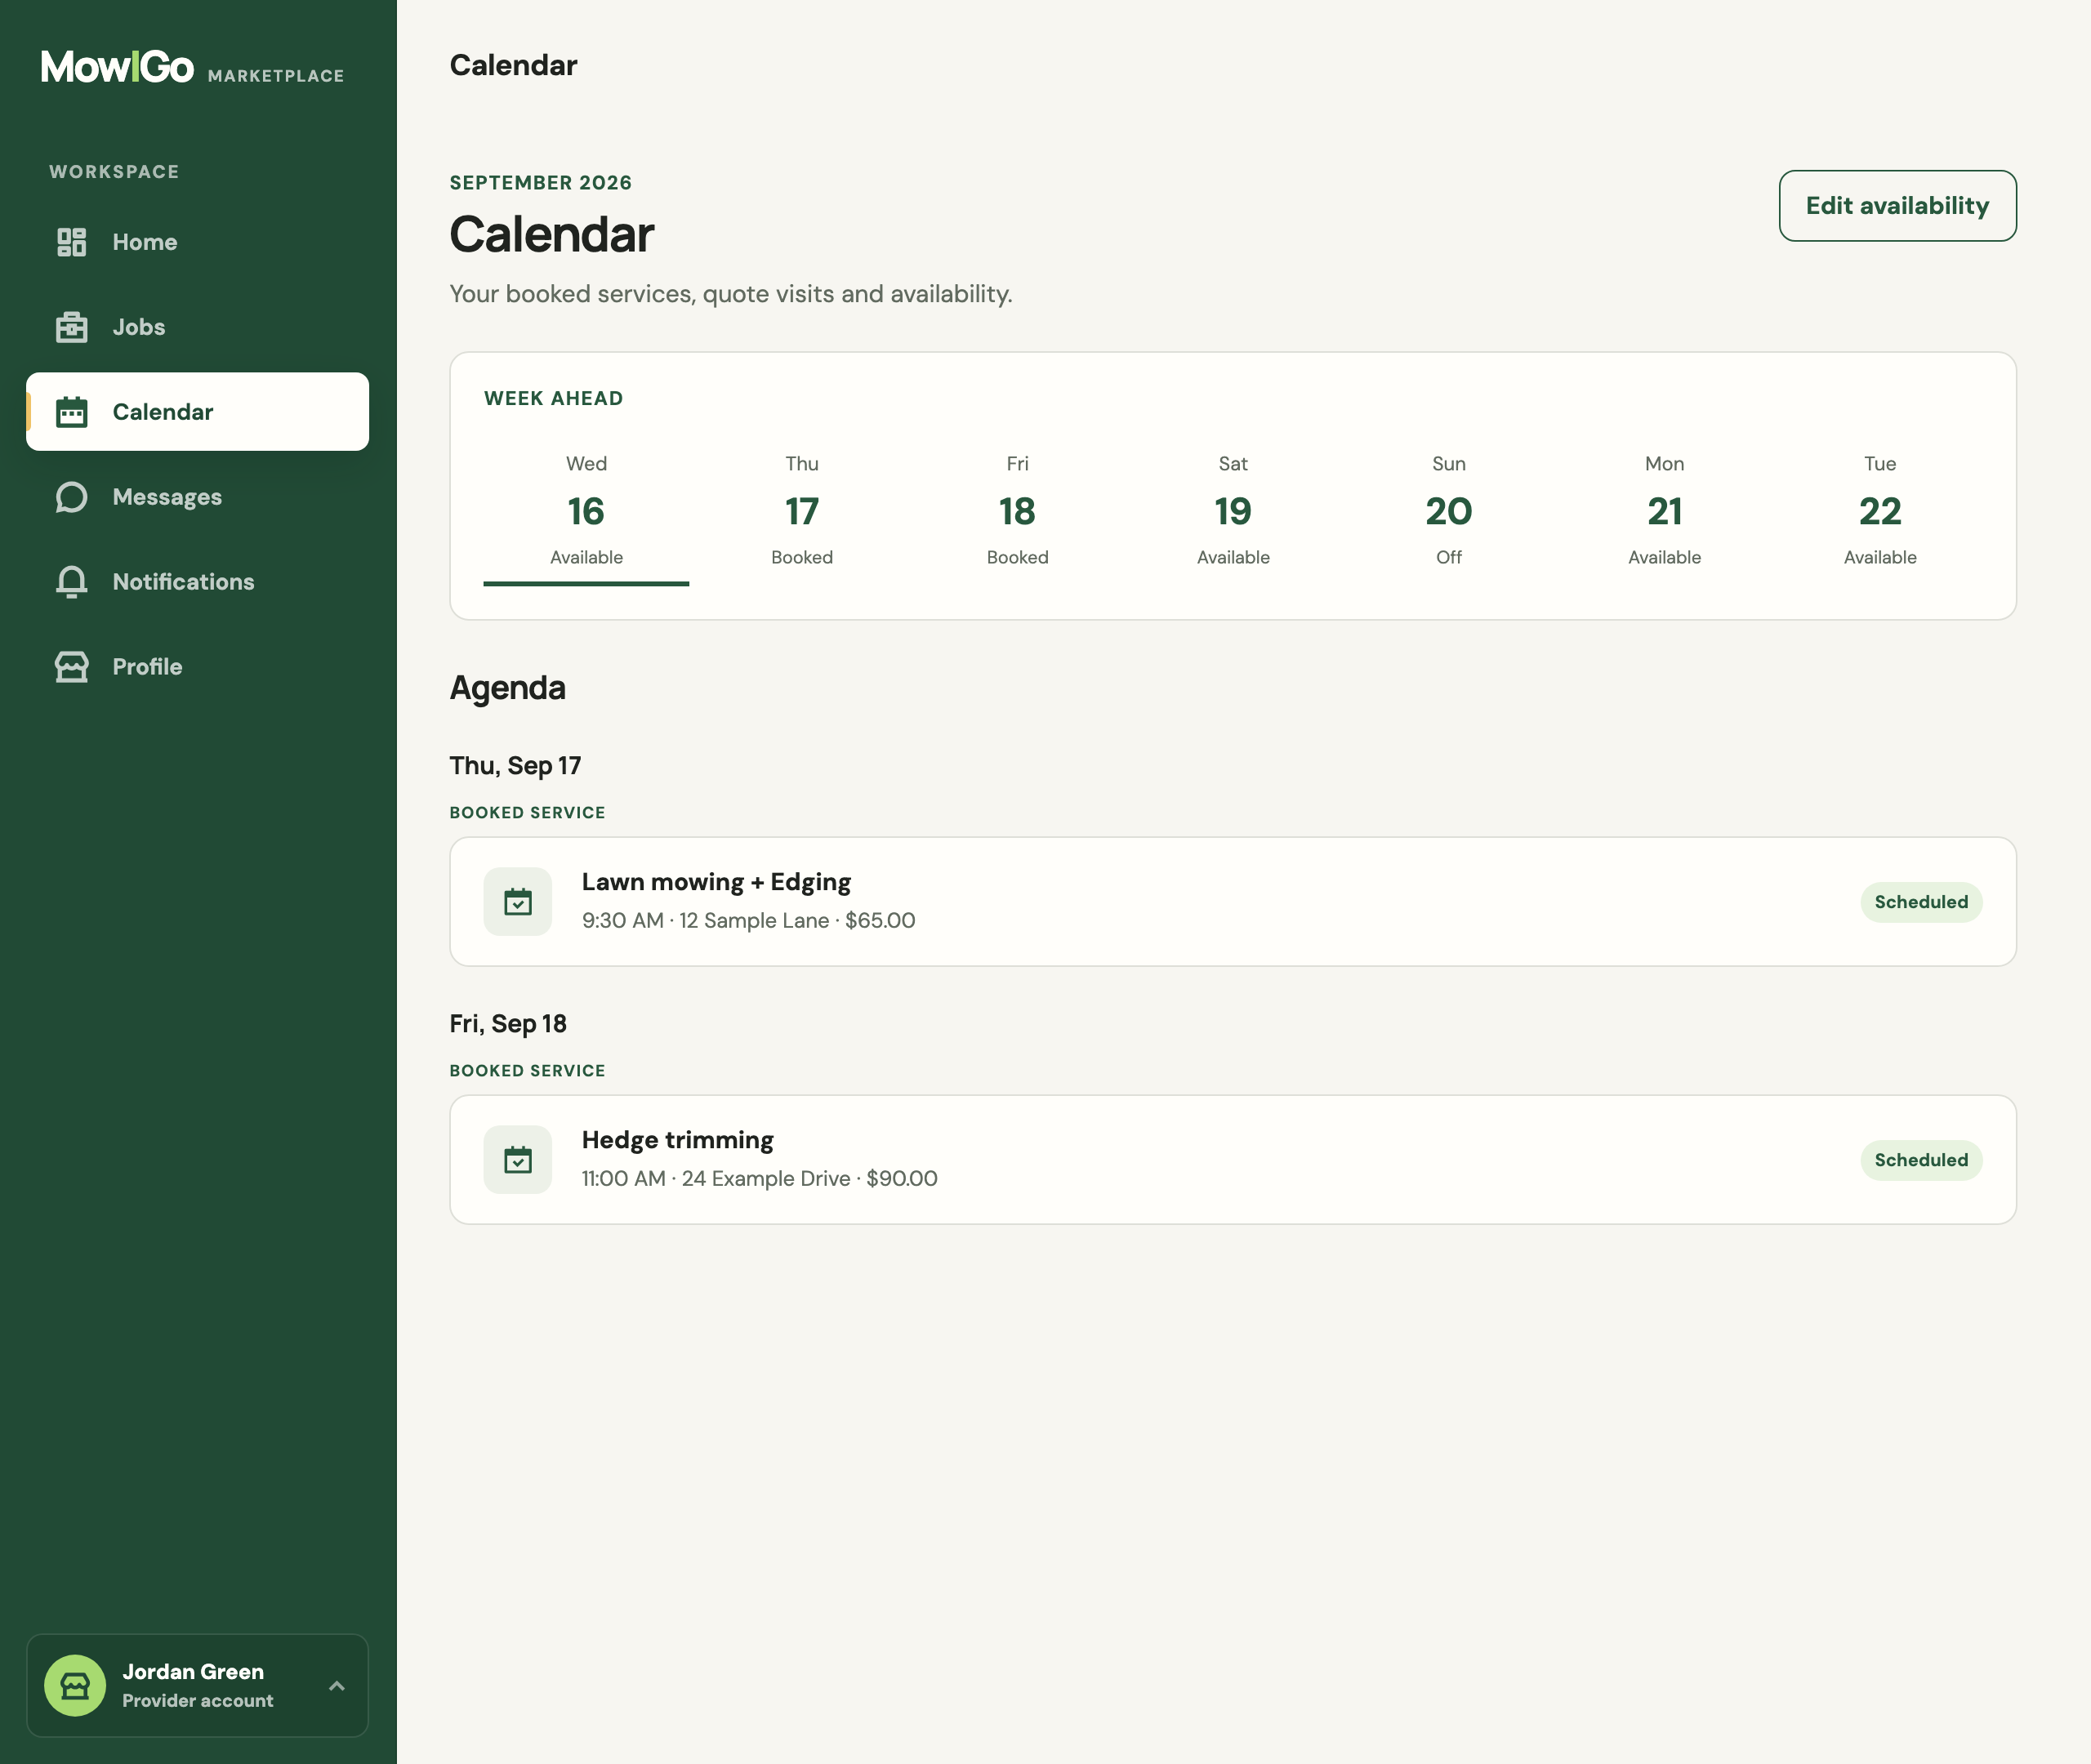Select the Calendar menu item

tap(198, 412)
